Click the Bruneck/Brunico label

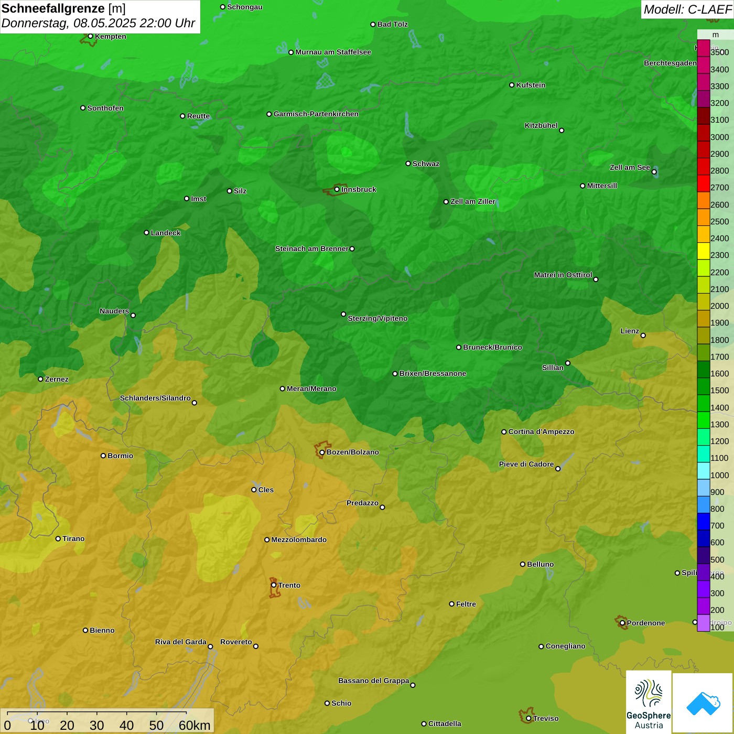click(x=492, y=347)
